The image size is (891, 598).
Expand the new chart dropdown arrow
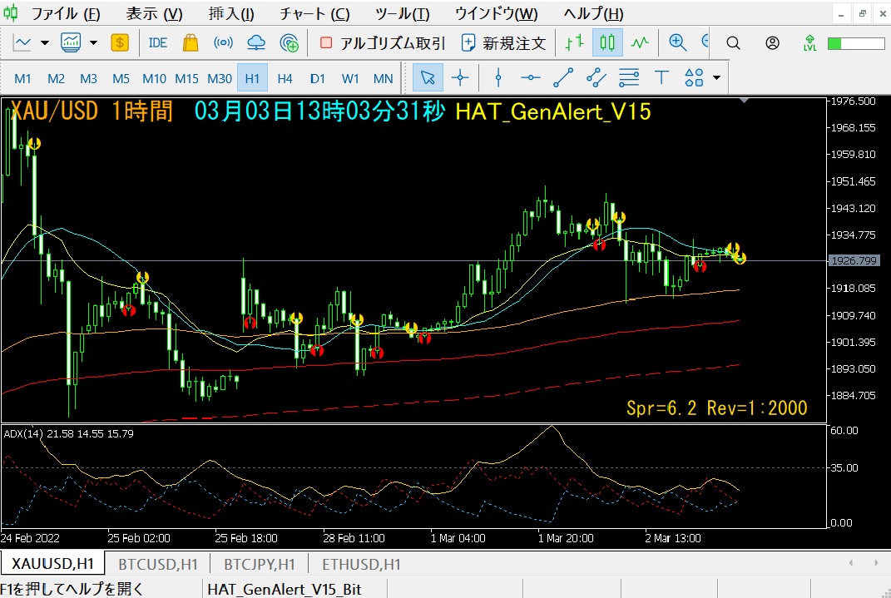(45, 43)
